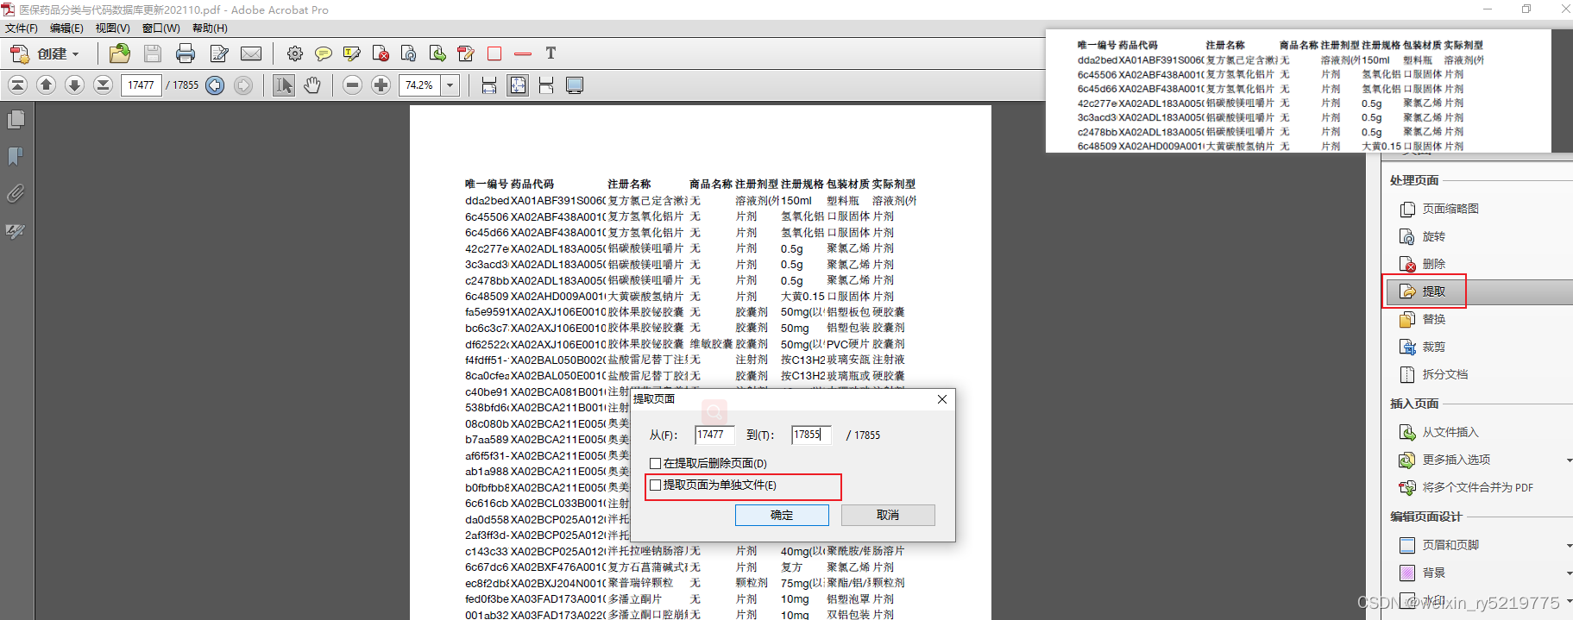Viewport: 1573px width, 620px height.
Task: Switch to full screen mode (monitor icon)
Action: (x=575, y=85)
